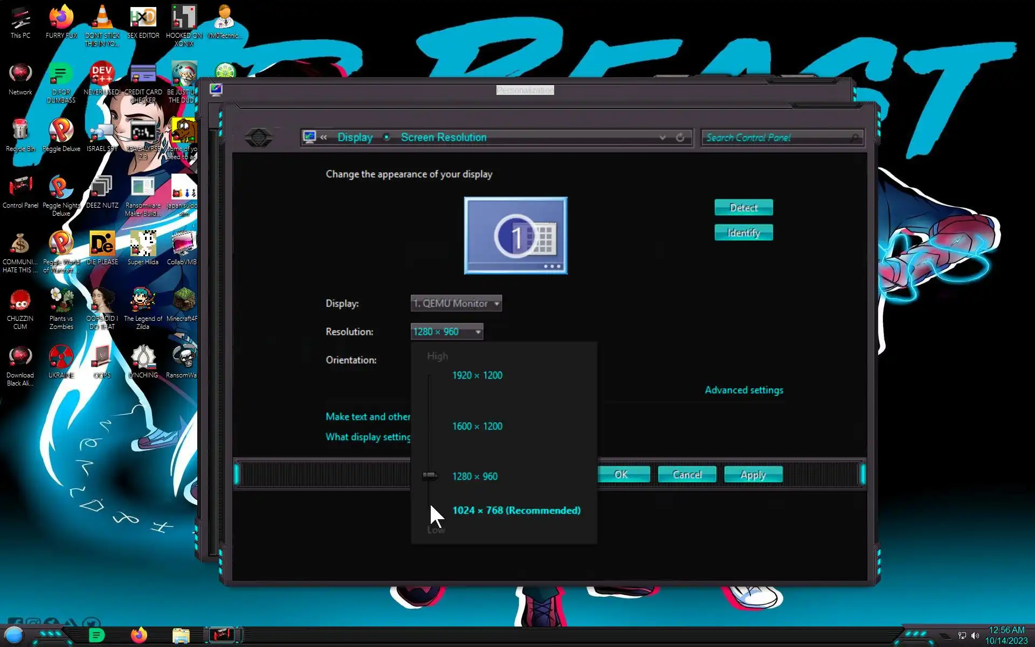Viewport: 1035px width, 647px height.
Task: Select the 1920 × 1200 resolution option
Action: (477, 375)
